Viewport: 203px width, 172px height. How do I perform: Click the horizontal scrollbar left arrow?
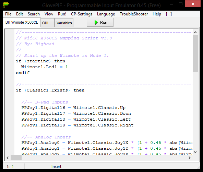click(x=8, y=158)
